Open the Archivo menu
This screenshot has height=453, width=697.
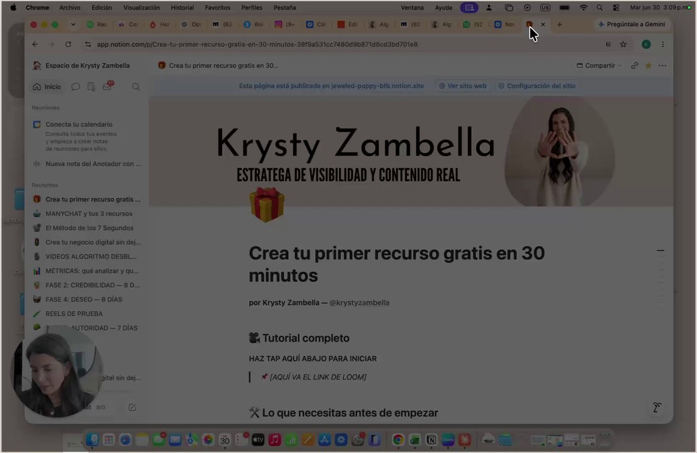[x=70, y=8]
